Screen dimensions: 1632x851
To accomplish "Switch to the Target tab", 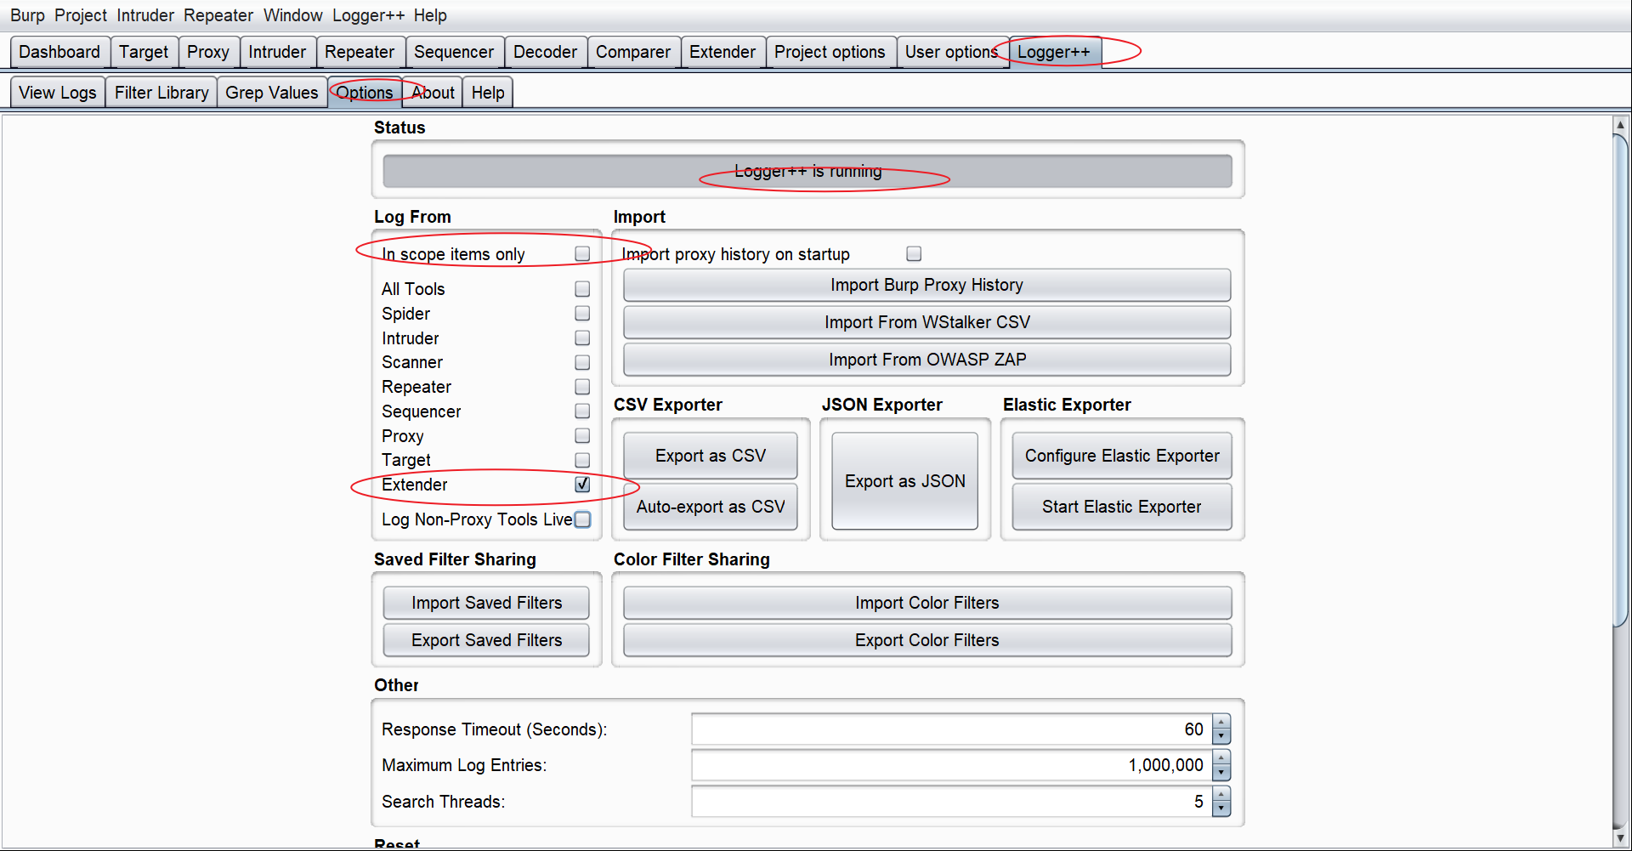I will pyautogui.click(x=144, y=52).
